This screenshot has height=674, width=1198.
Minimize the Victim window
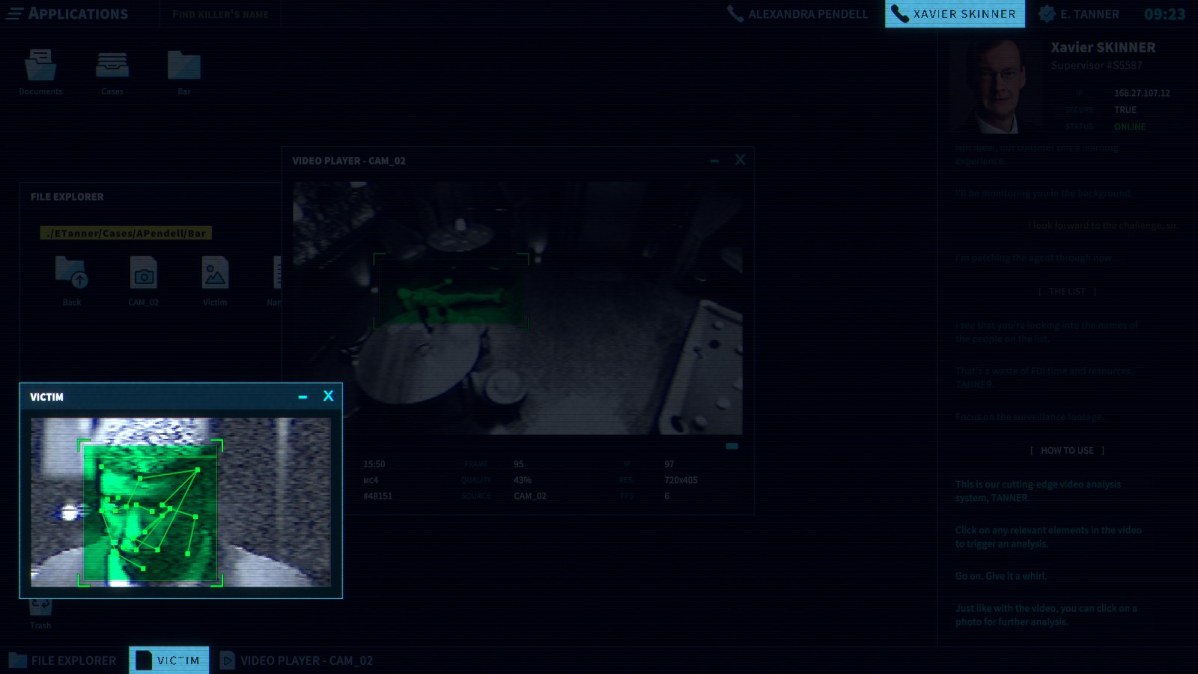click(x=302, y=397)
